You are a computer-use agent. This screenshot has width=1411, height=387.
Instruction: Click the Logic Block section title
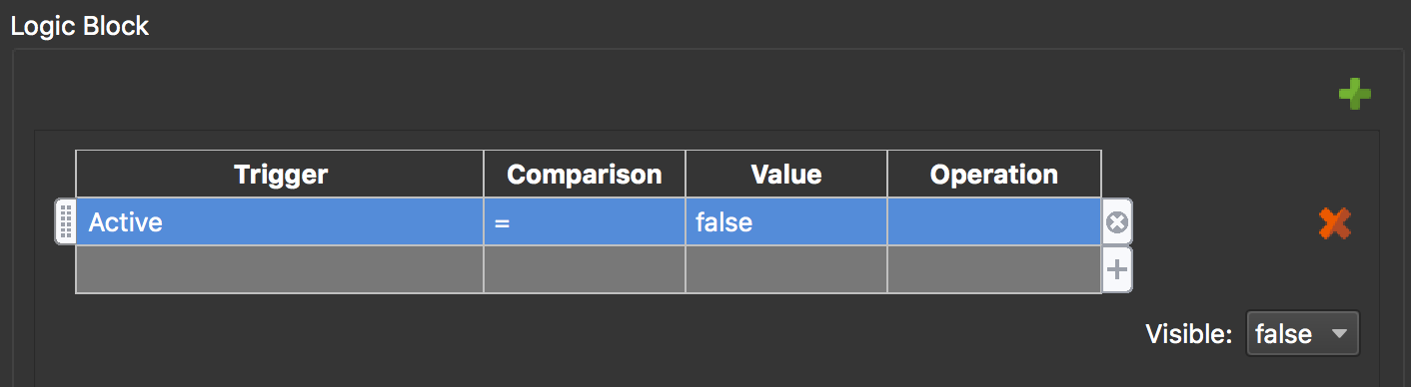coord(79,26)
